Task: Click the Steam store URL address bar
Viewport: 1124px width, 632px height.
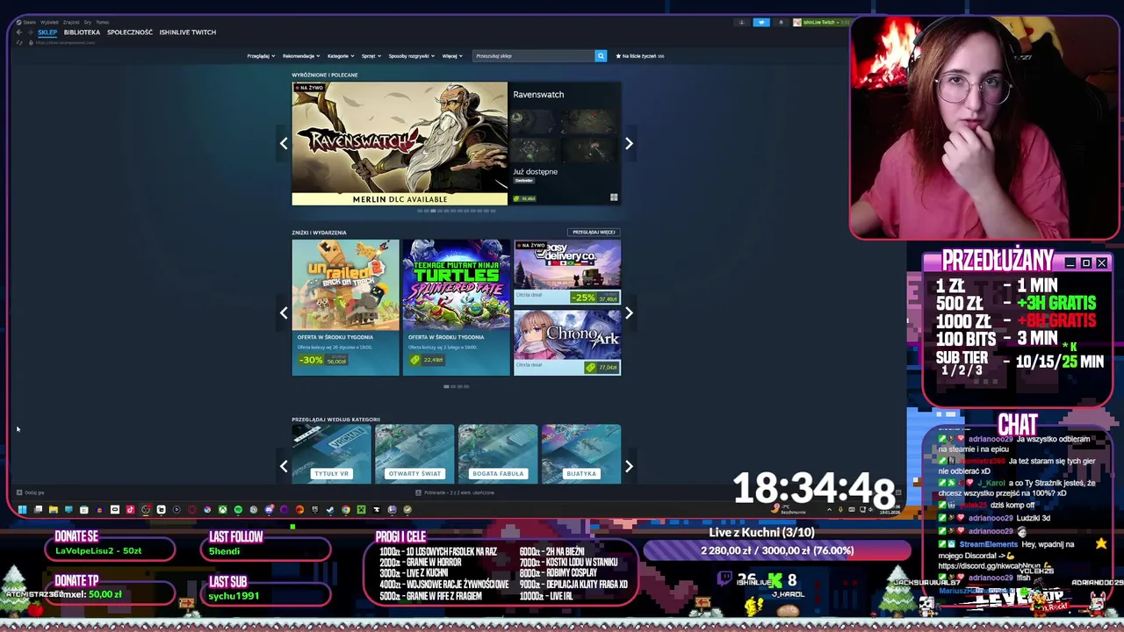Action: point(66,43)
